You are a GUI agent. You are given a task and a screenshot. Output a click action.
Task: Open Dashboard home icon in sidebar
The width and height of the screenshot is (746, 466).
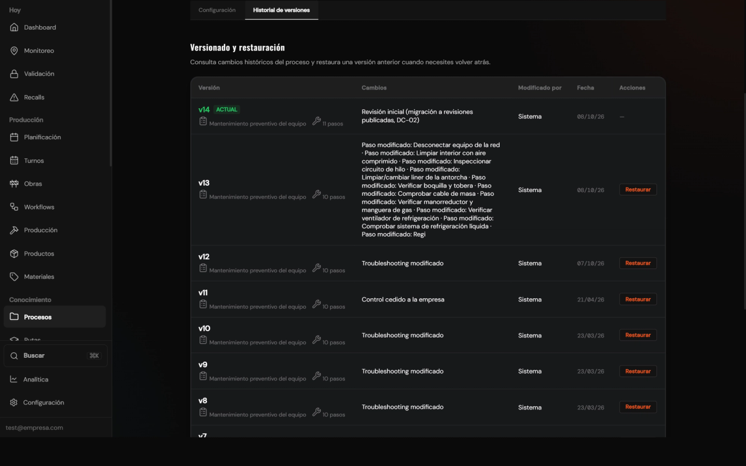tap(14, 27)
